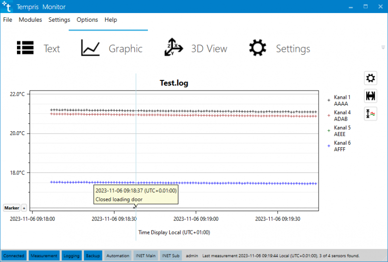Click the vertical scale curves icon

pos(371,114)
